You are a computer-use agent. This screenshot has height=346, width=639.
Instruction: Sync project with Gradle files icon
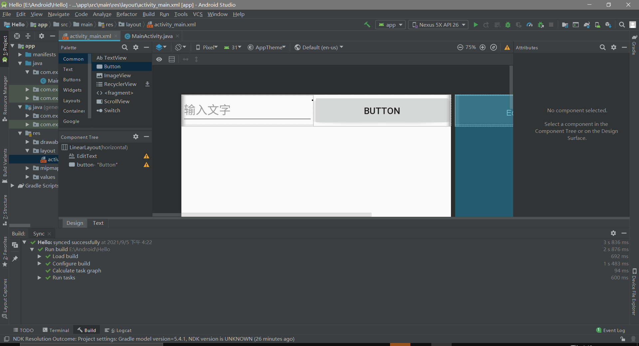pyautogui.click(x=587, y=25)
